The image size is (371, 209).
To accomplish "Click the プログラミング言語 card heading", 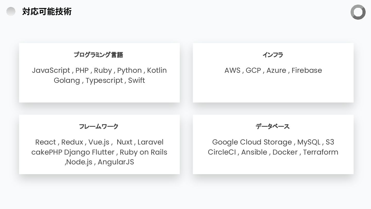I will coord(98,55).
